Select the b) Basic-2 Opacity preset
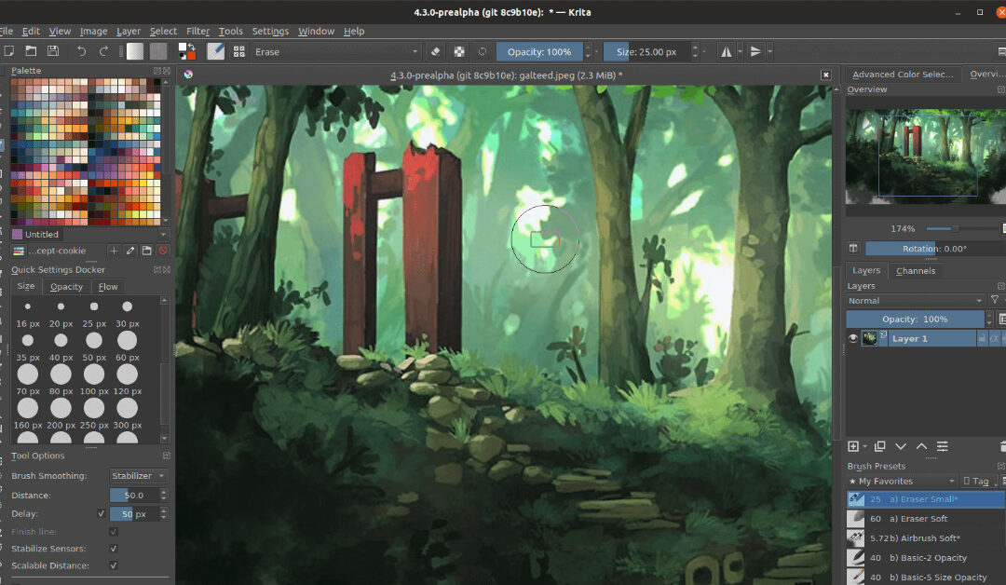 [x=926, y=558]
